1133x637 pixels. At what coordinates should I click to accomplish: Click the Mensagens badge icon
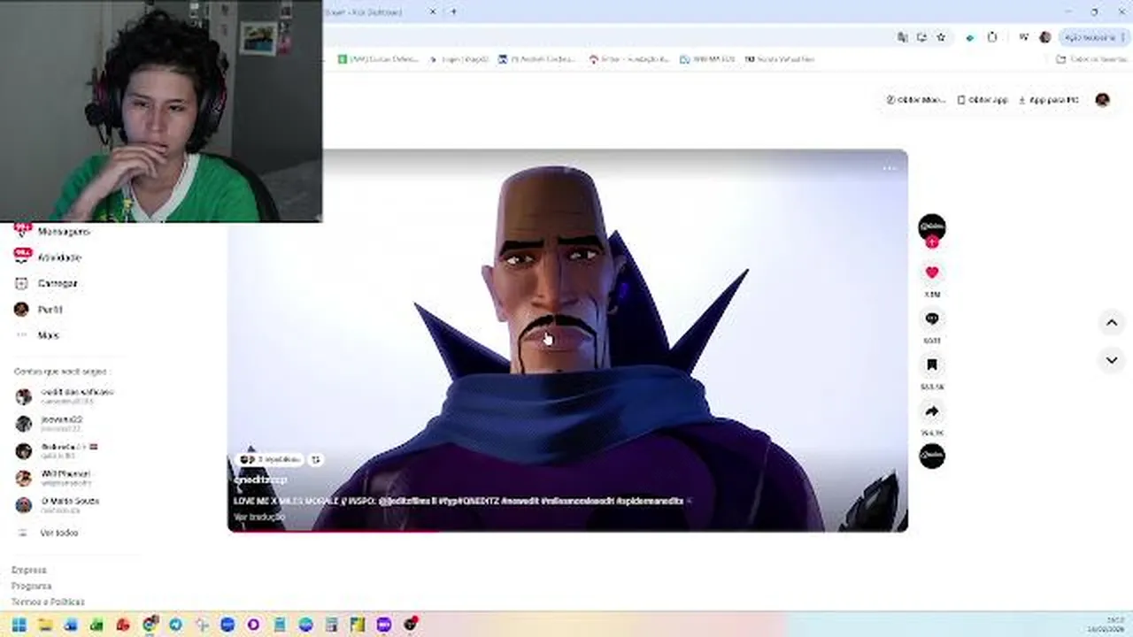22,229
